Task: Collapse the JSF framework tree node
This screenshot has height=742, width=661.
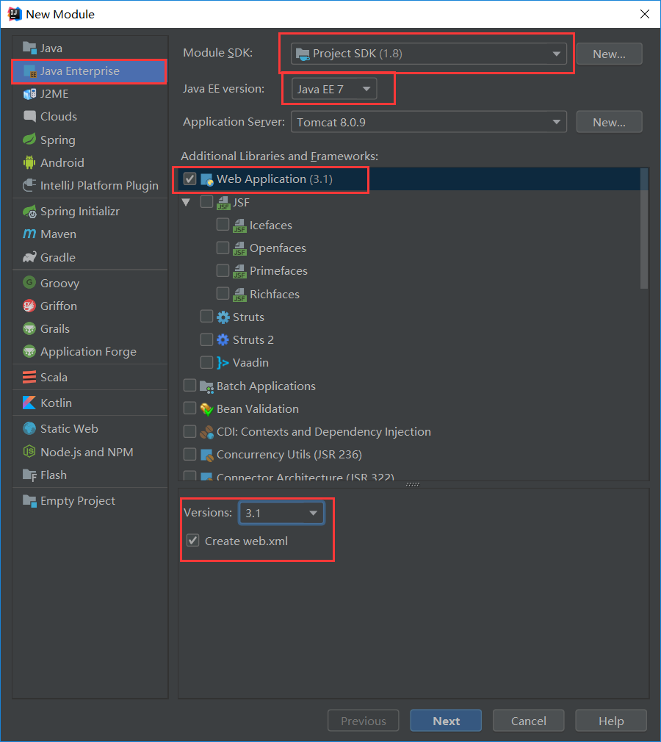Action: click(x=186, y=202)
